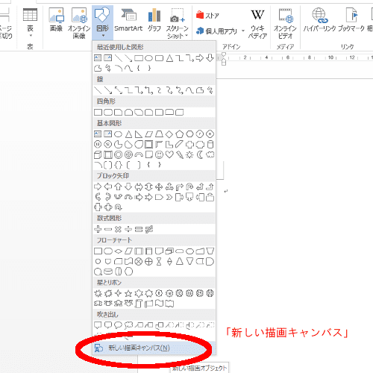Pick the 5-point star shape
This screenshot has width=373, height=373.
point(128,293)
